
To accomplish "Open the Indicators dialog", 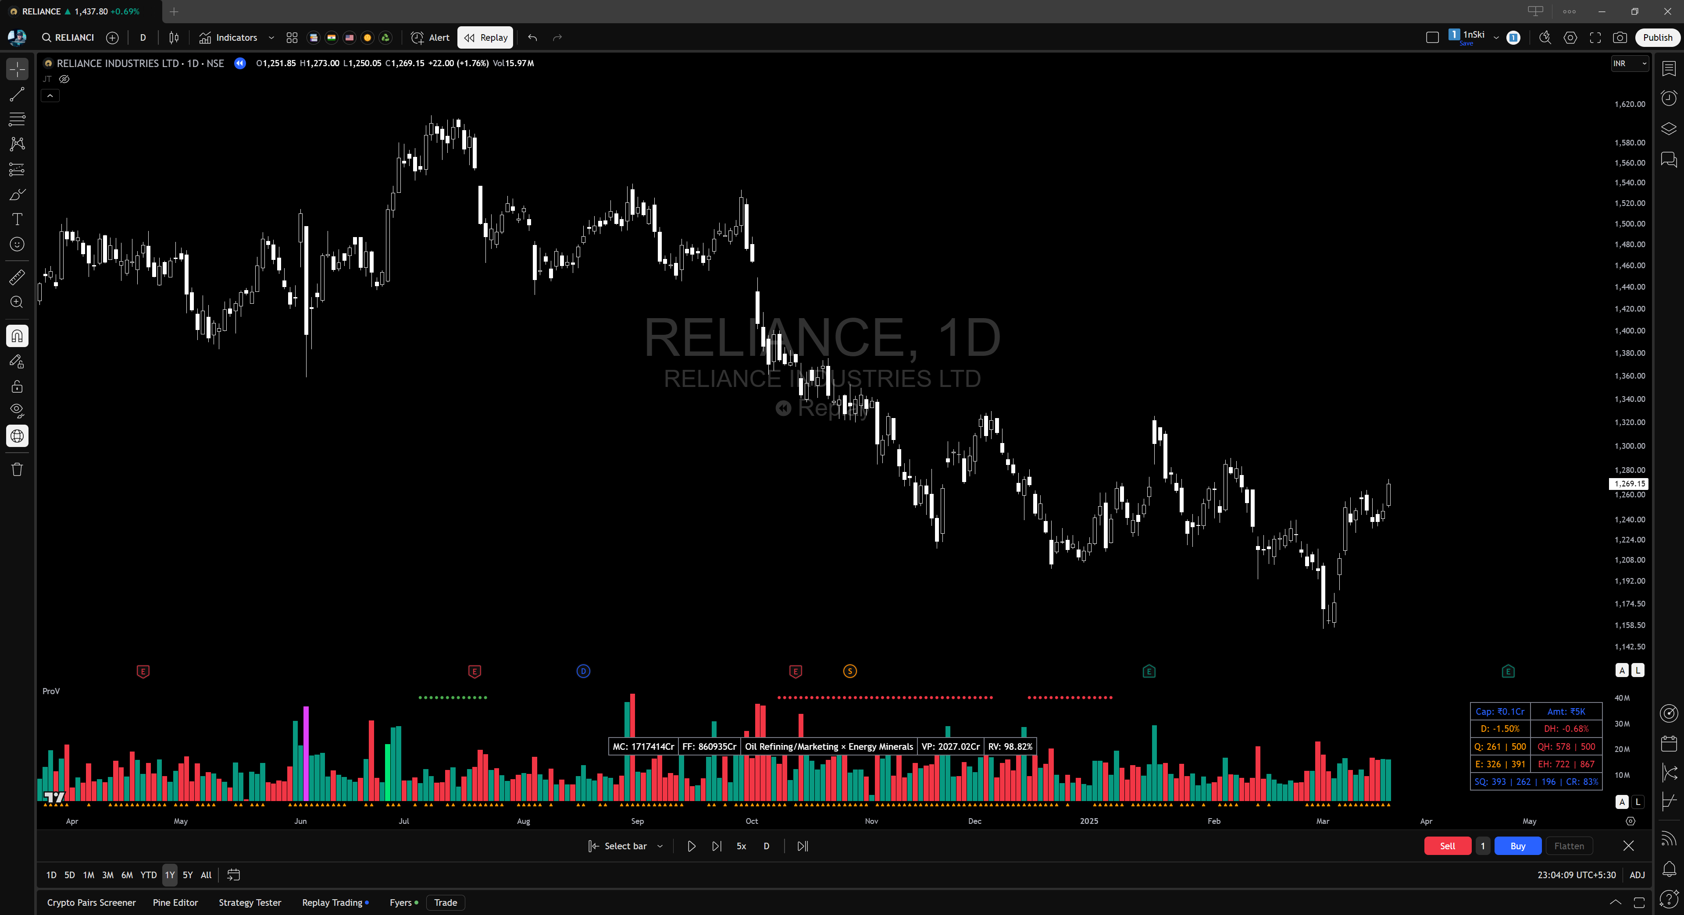I will pyautogui.click(x=228, y=38).
